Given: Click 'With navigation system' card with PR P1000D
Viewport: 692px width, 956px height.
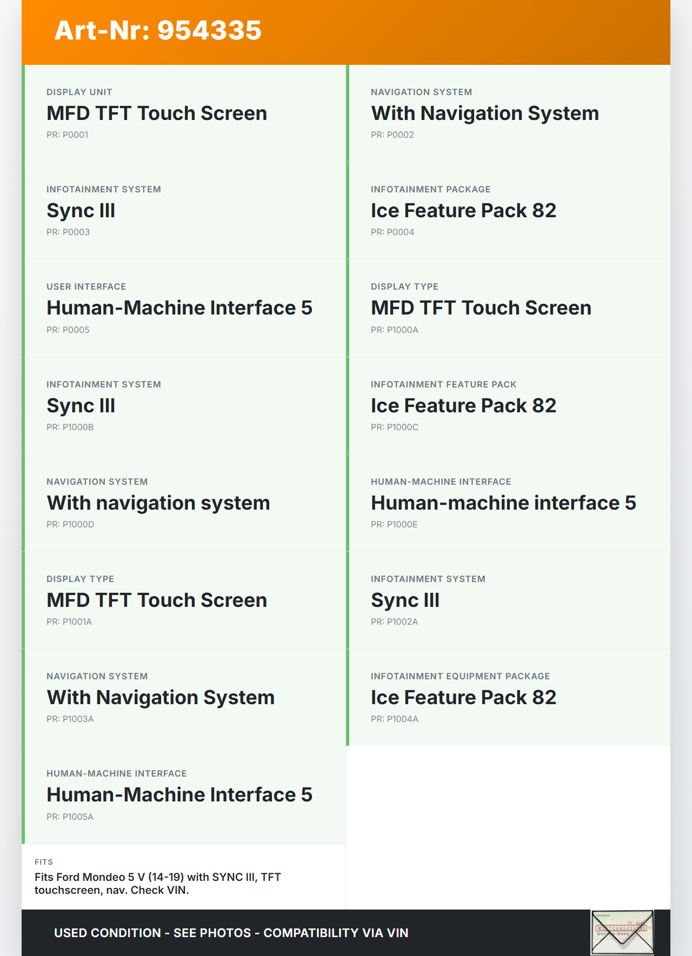Looking at the screenshot, I should pos(184,503).
